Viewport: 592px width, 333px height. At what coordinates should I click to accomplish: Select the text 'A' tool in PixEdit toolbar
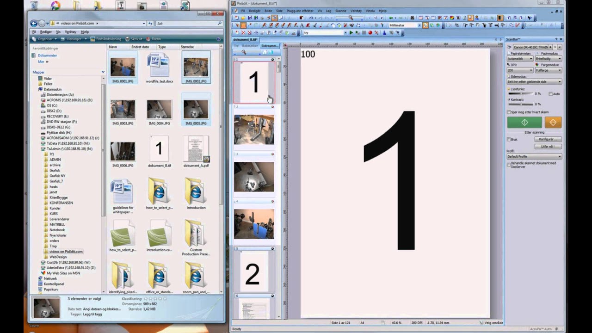click(x=302, y=25)
